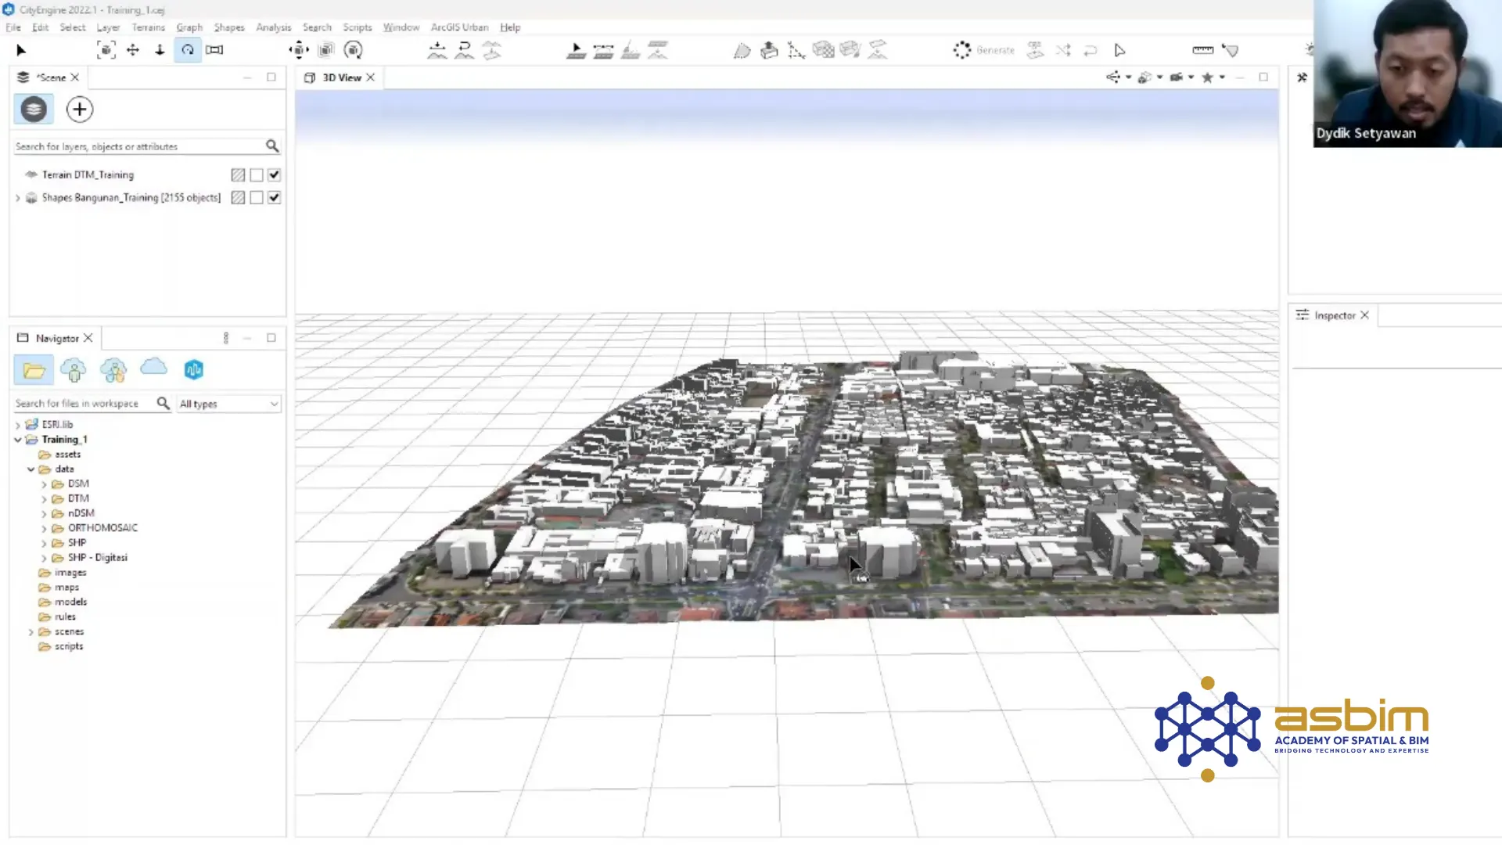Screen dimensions: 1502x845
Task: Click the Generate button's circular generate icon
Action: (x=963, y=49)
